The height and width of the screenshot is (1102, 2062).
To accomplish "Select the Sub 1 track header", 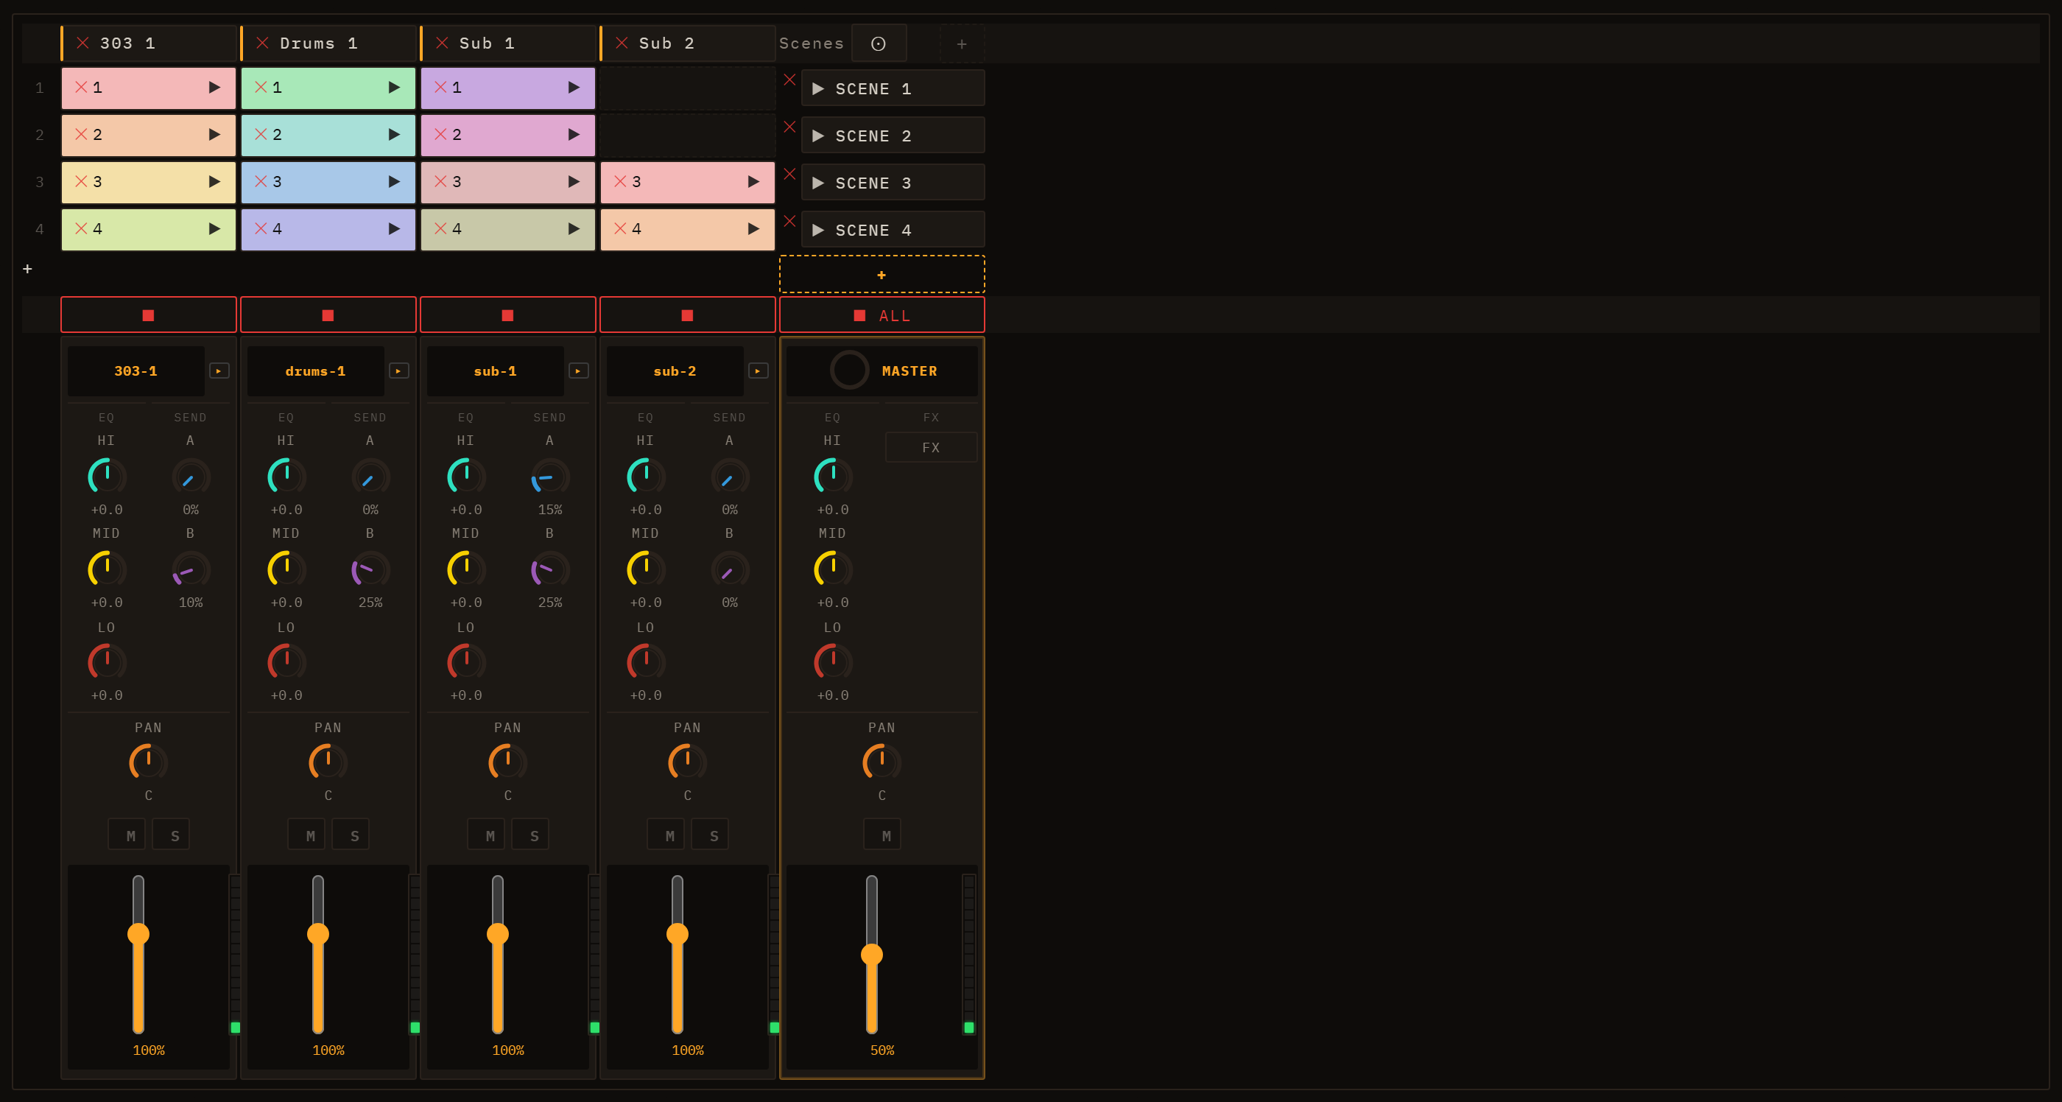I will pyautogui.click(x=509, y=43).
